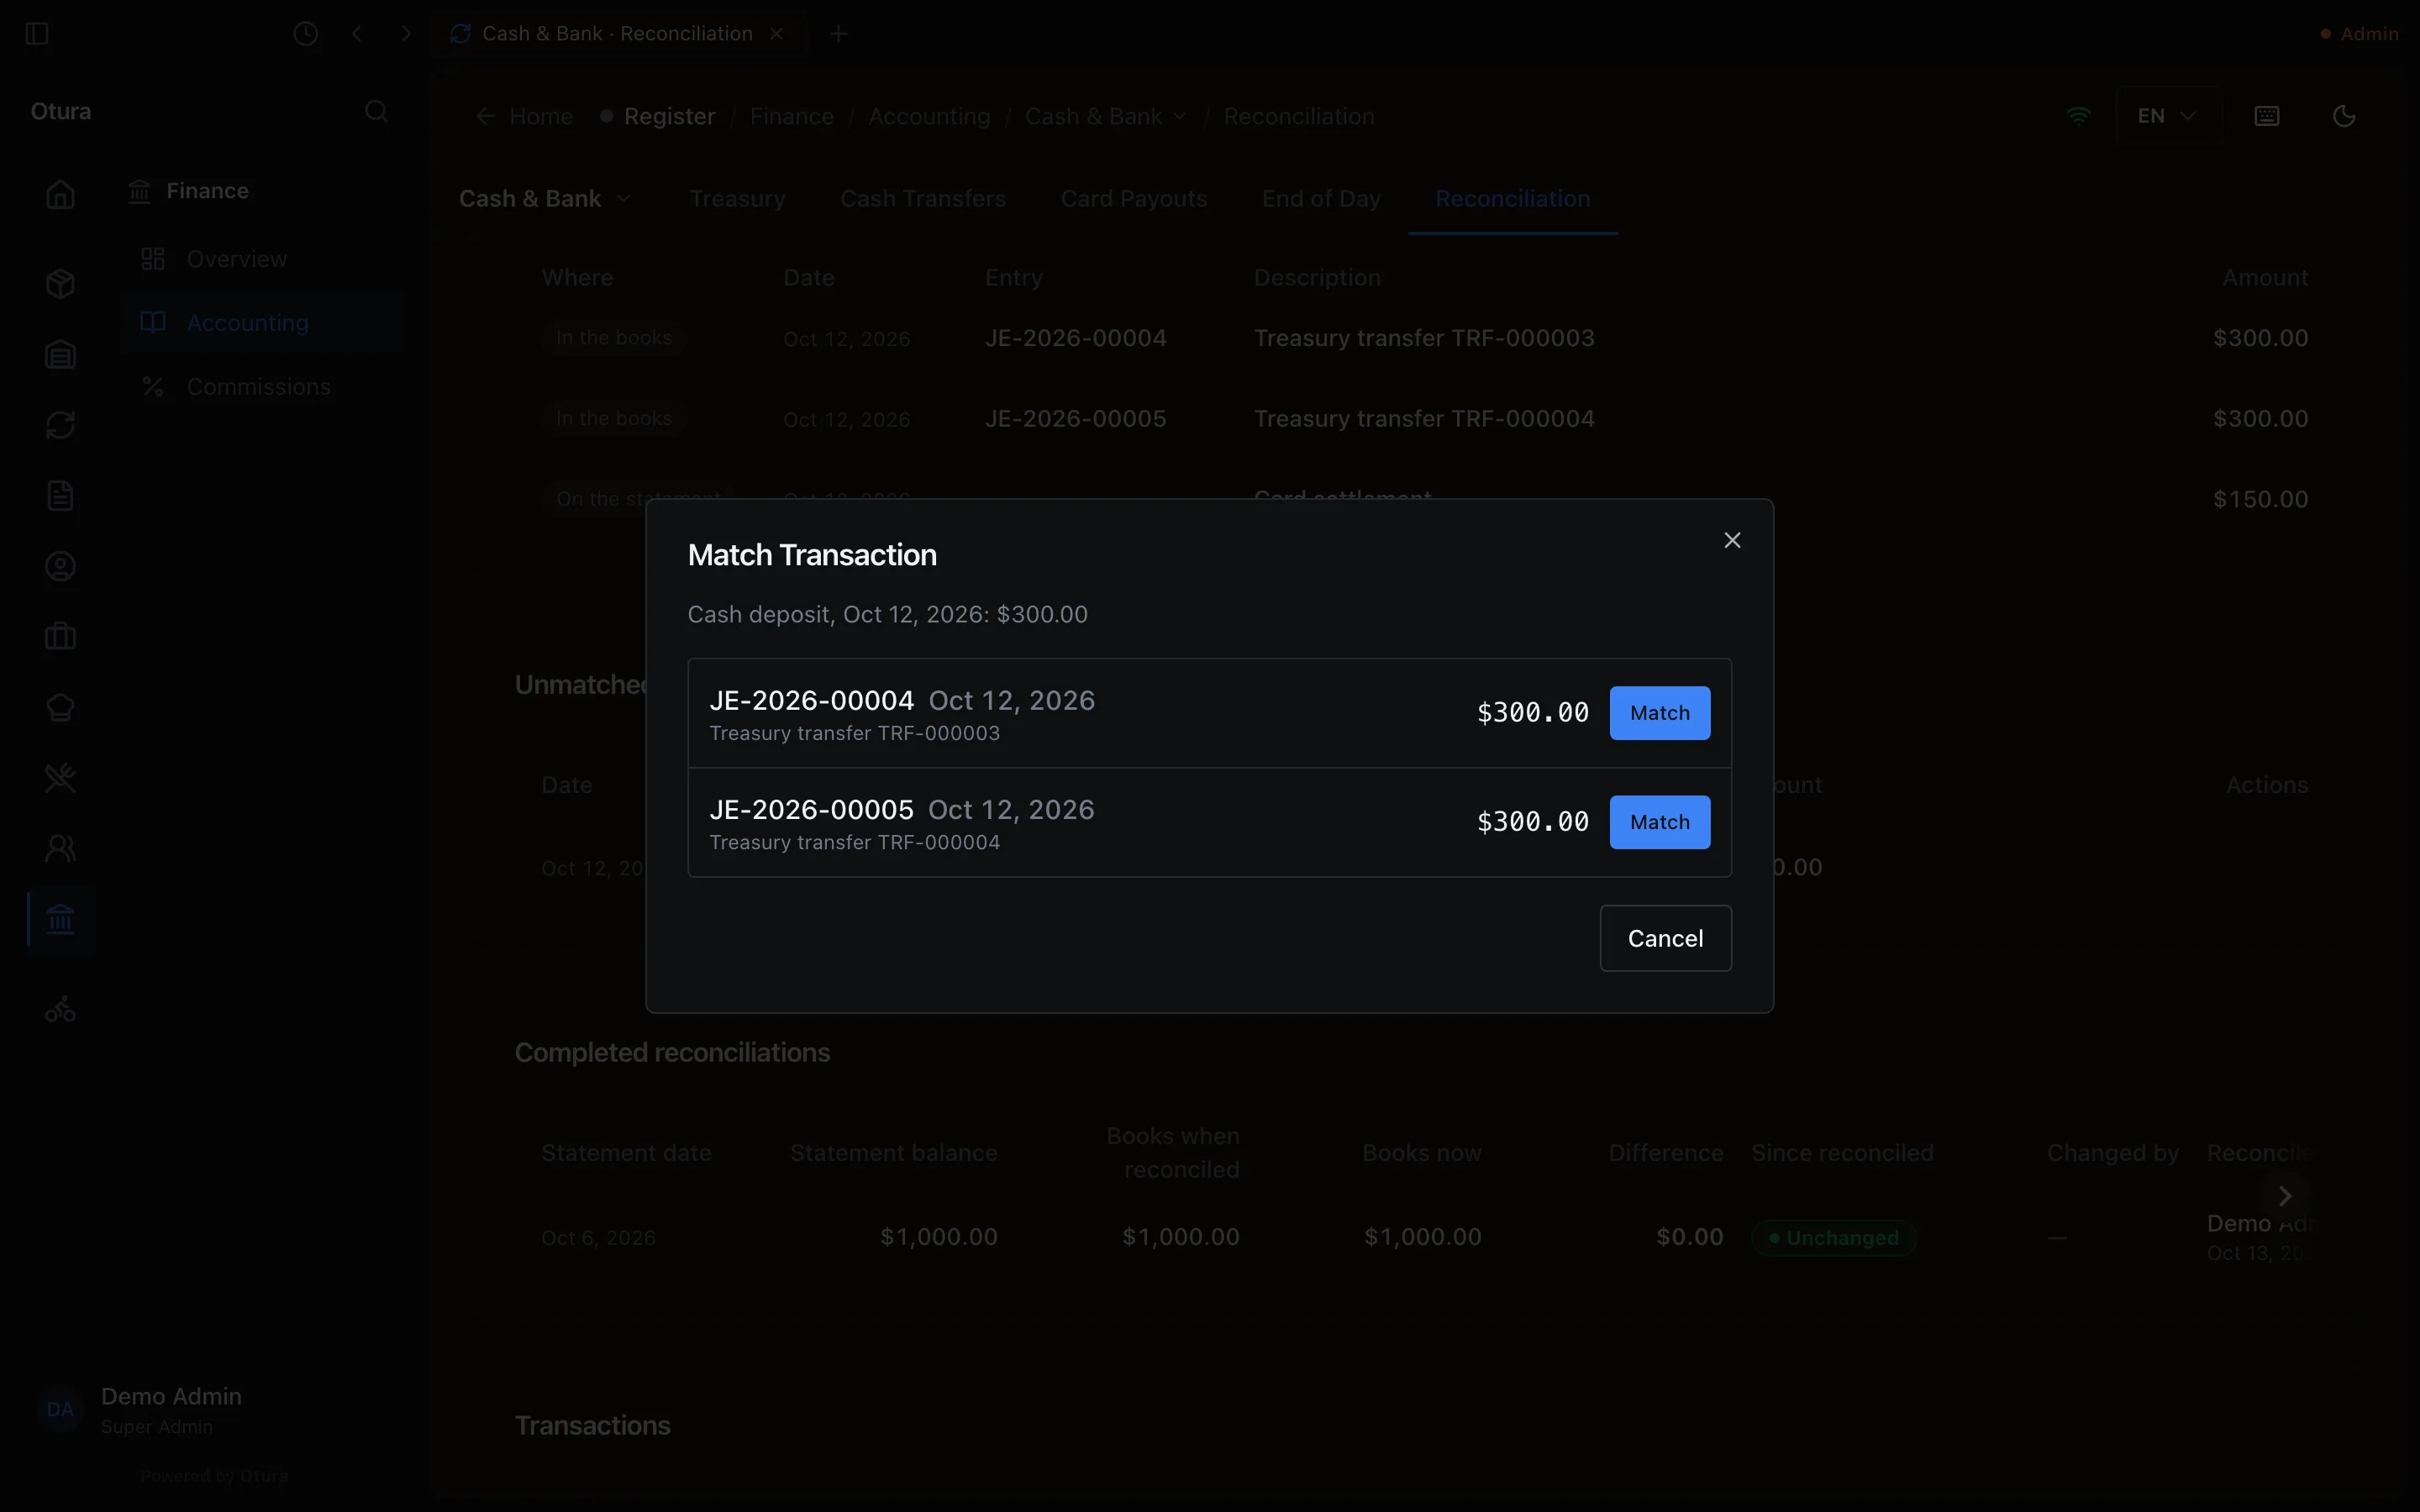This screenshot has height=1512, width=2420.
Task: Open the Home icon in sidebar
Action: (x=60, y=194)
